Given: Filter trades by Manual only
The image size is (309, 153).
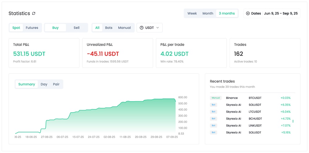Looking at the screenshot, I should tap(124, 28).
